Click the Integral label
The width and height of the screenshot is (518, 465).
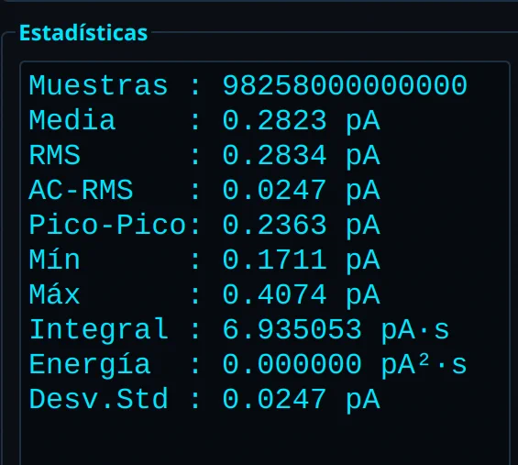pyautogui.click(x=98, y=330)
